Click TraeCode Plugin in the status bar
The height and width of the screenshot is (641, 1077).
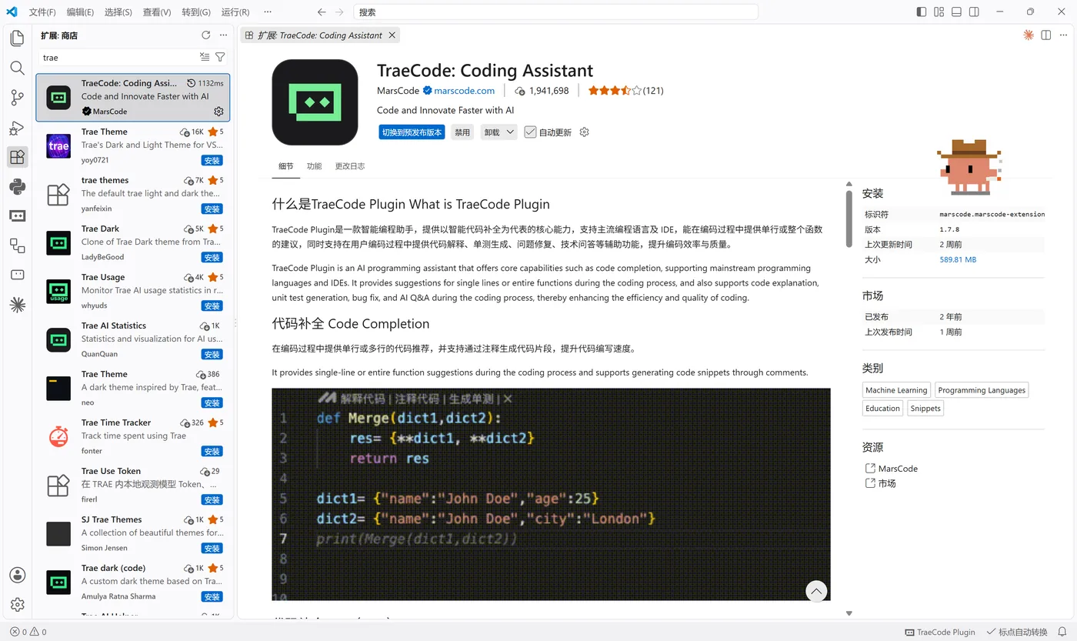[939, 632]
